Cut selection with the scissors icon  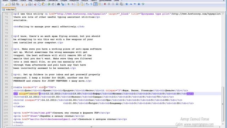[35, 4]
